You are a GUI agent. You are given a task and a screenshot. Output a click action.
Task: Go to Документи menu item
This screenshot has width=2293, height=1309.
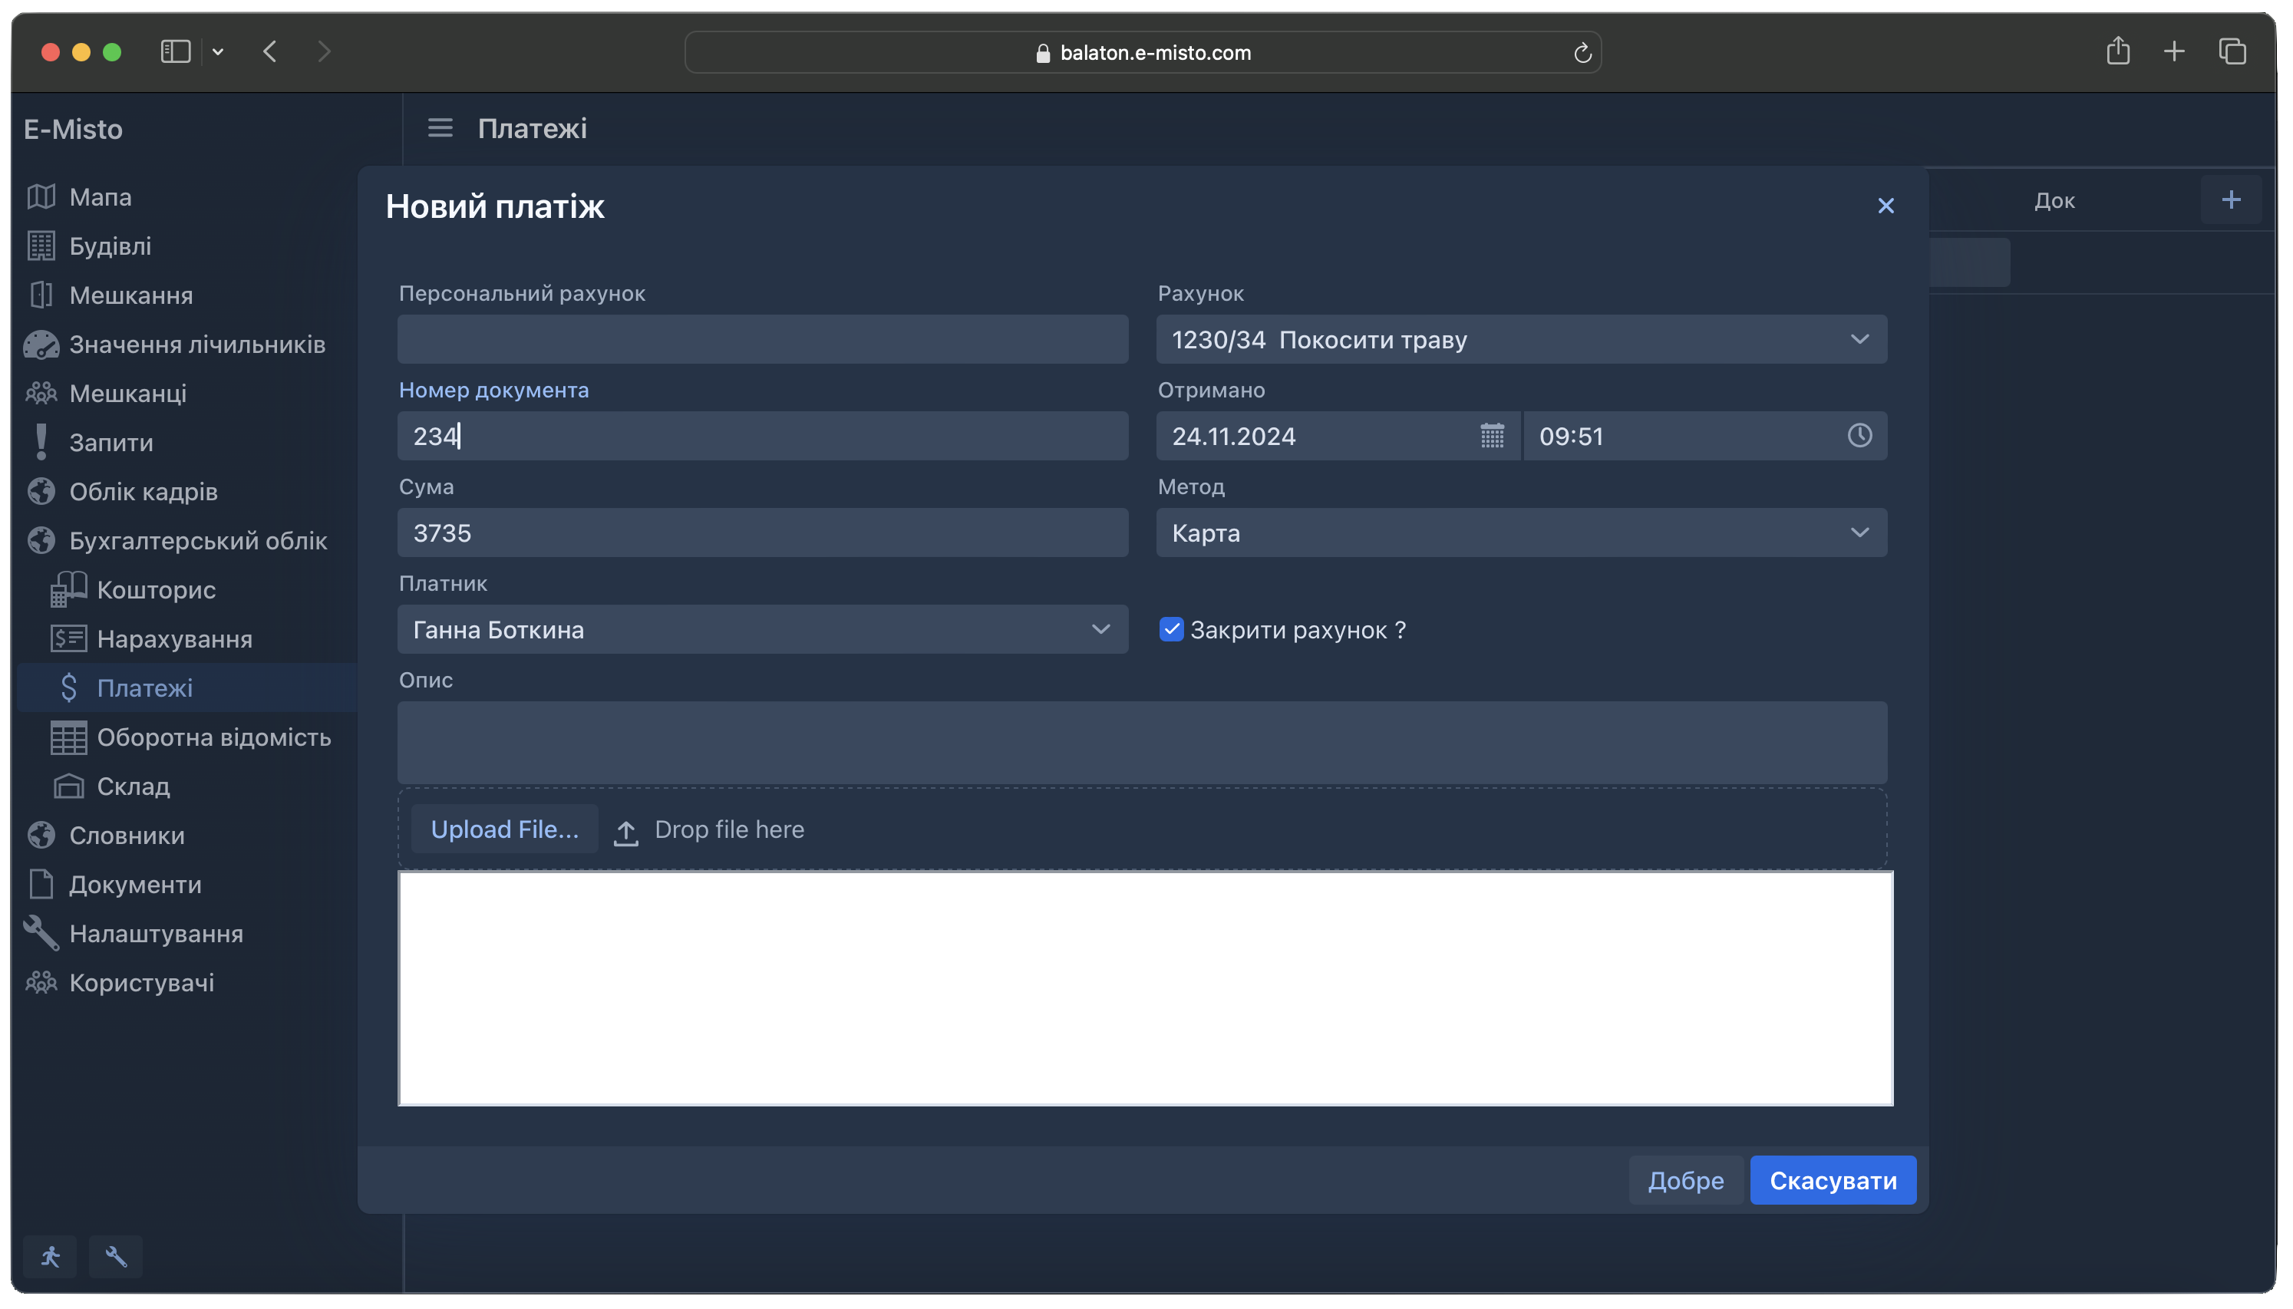point(135,885)
